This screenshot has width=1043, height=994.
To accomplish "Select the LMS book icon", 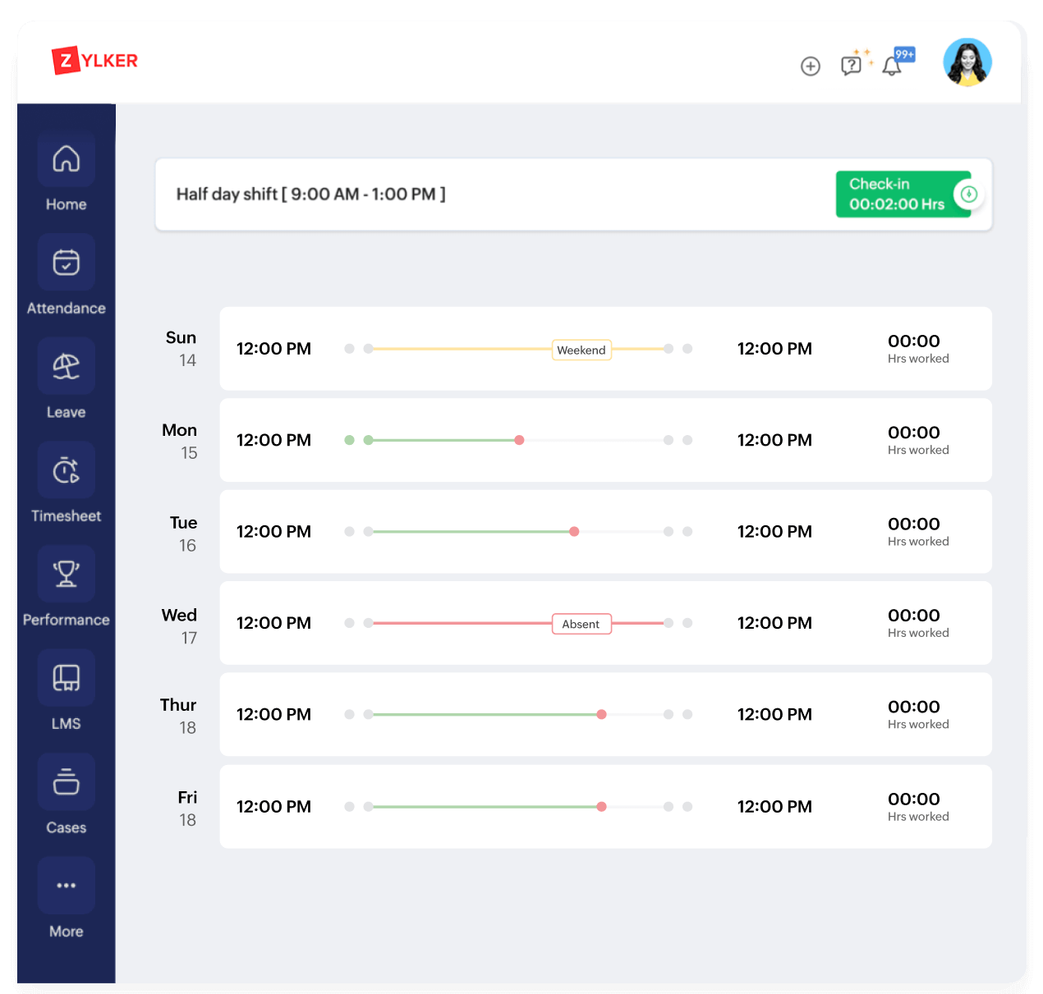I will (x=66, y=678).
